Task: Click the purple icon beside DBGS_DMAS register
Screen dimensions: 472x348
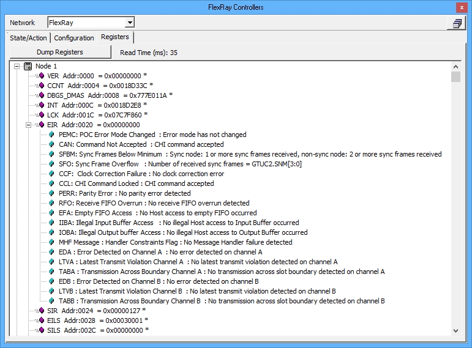Action: (41, 95)
